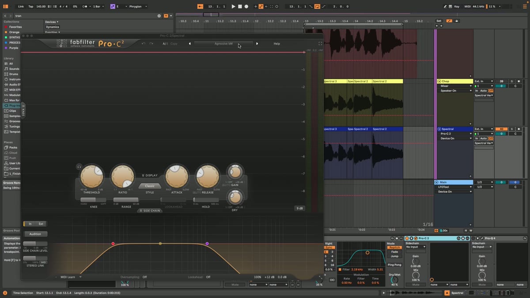Click the Ratio knob

click(x=123, y=176)
